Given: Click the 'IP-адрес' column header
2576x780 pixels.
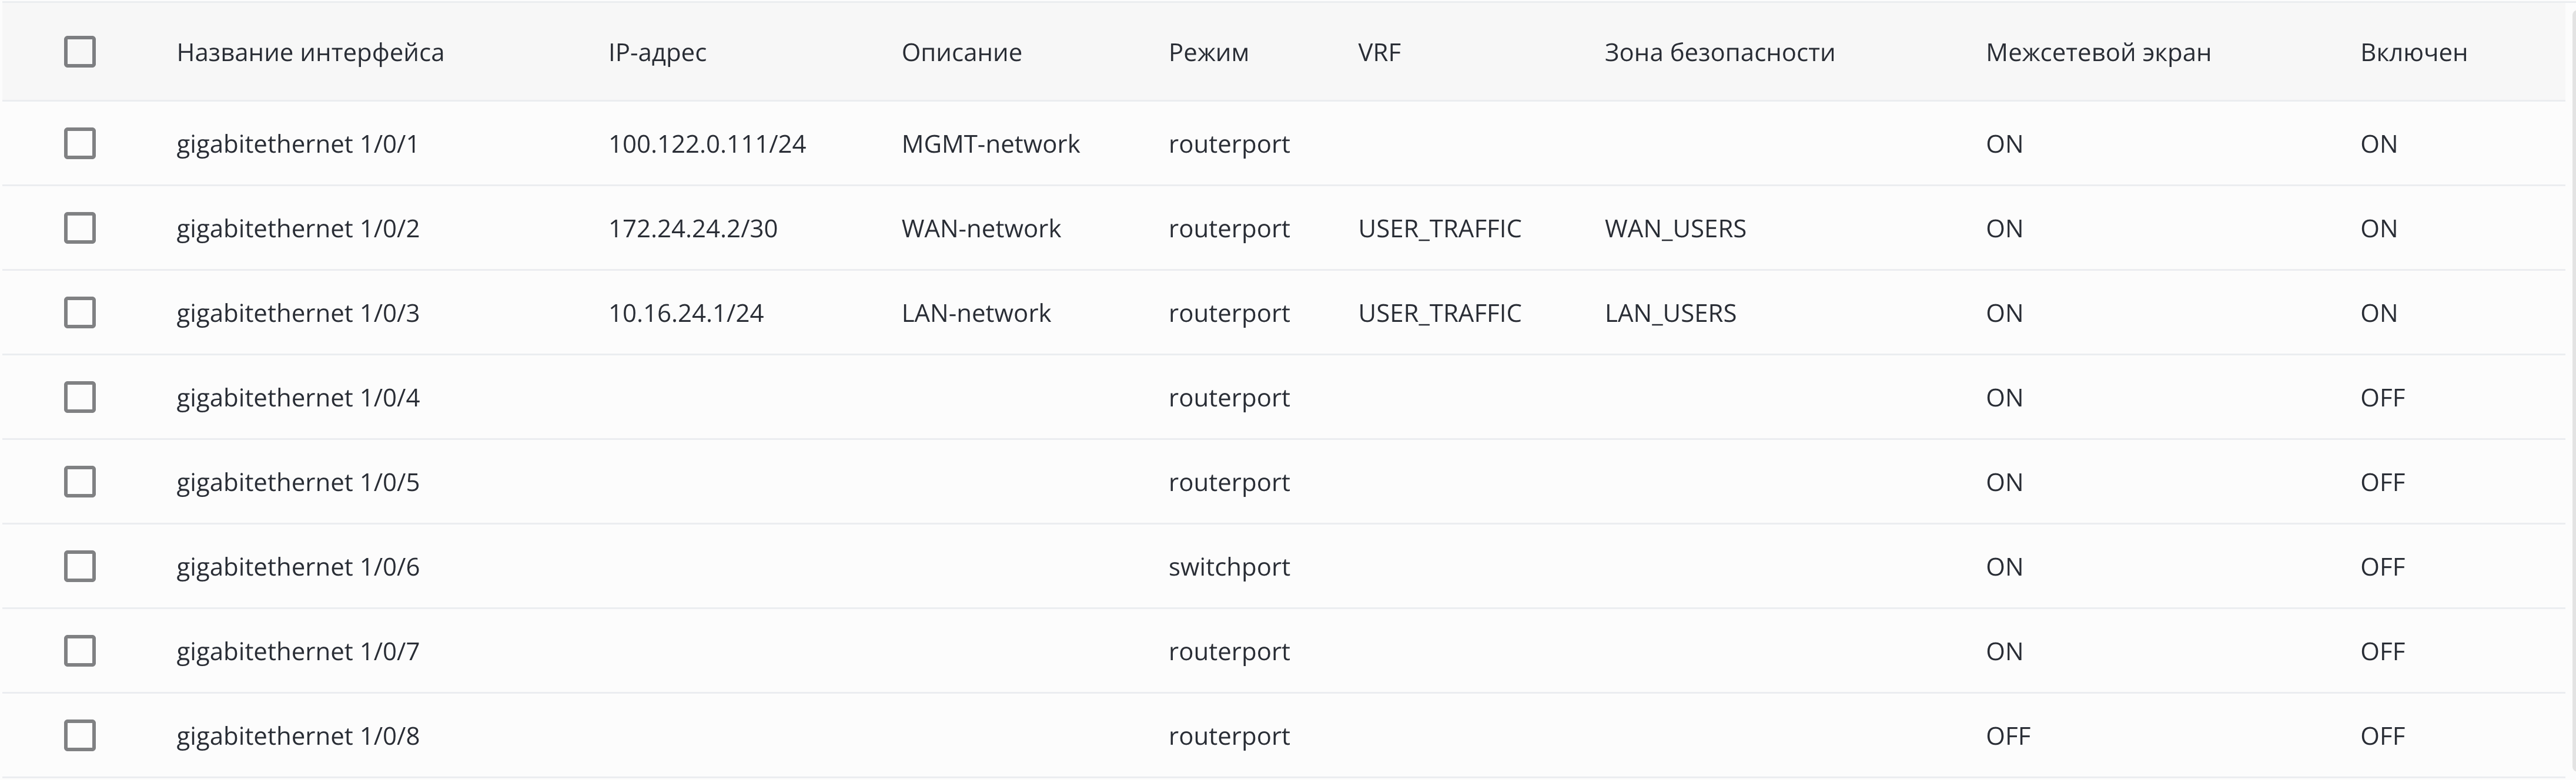Looking at the screenshot, I should click(657, 53).
